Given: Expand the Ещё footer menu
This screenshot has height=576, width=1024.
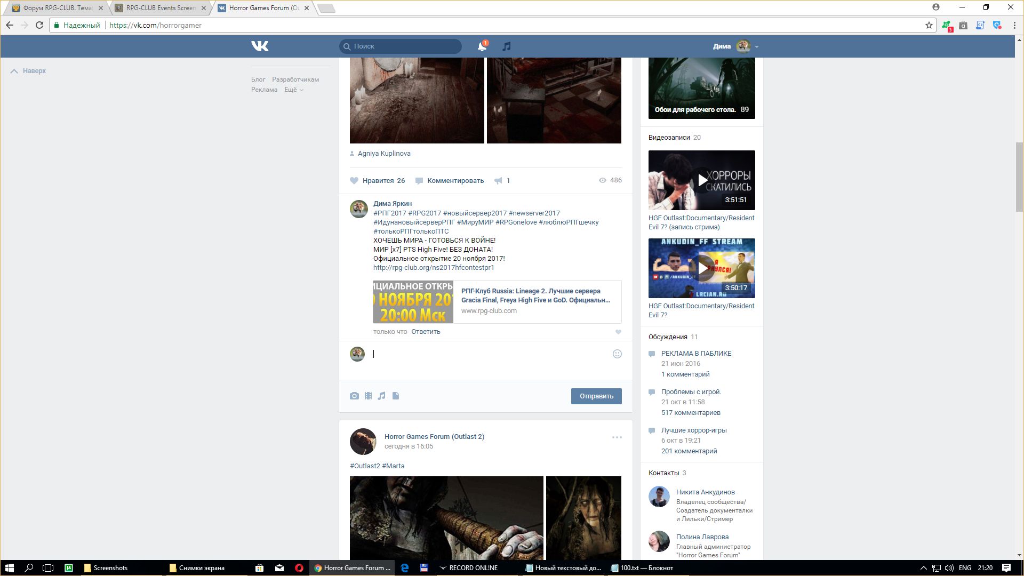Looking at the screenshot, I should [x=293, y=90].
